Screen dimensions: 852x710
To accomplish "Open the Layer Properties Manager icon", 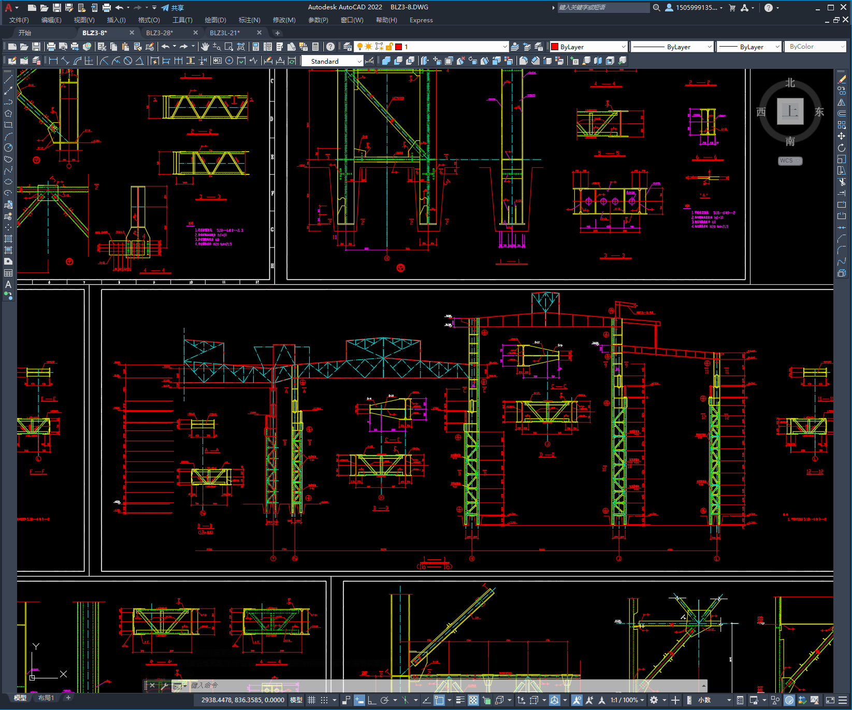I will pyautogui.click(x=347, y=47).
